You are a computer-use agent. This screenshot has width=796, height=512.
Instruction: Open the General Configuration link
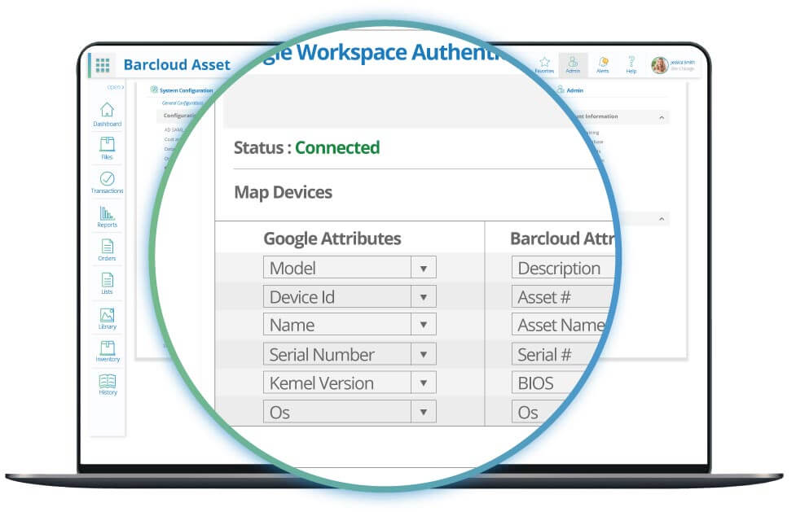[x=183, y=103]
